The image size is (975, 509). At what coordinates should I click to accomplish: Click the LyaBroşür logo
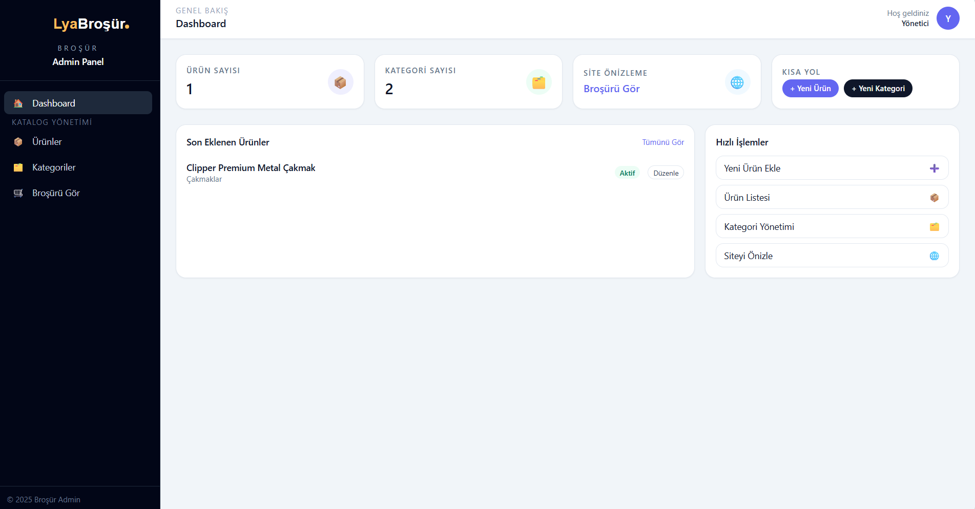point(91,24)
